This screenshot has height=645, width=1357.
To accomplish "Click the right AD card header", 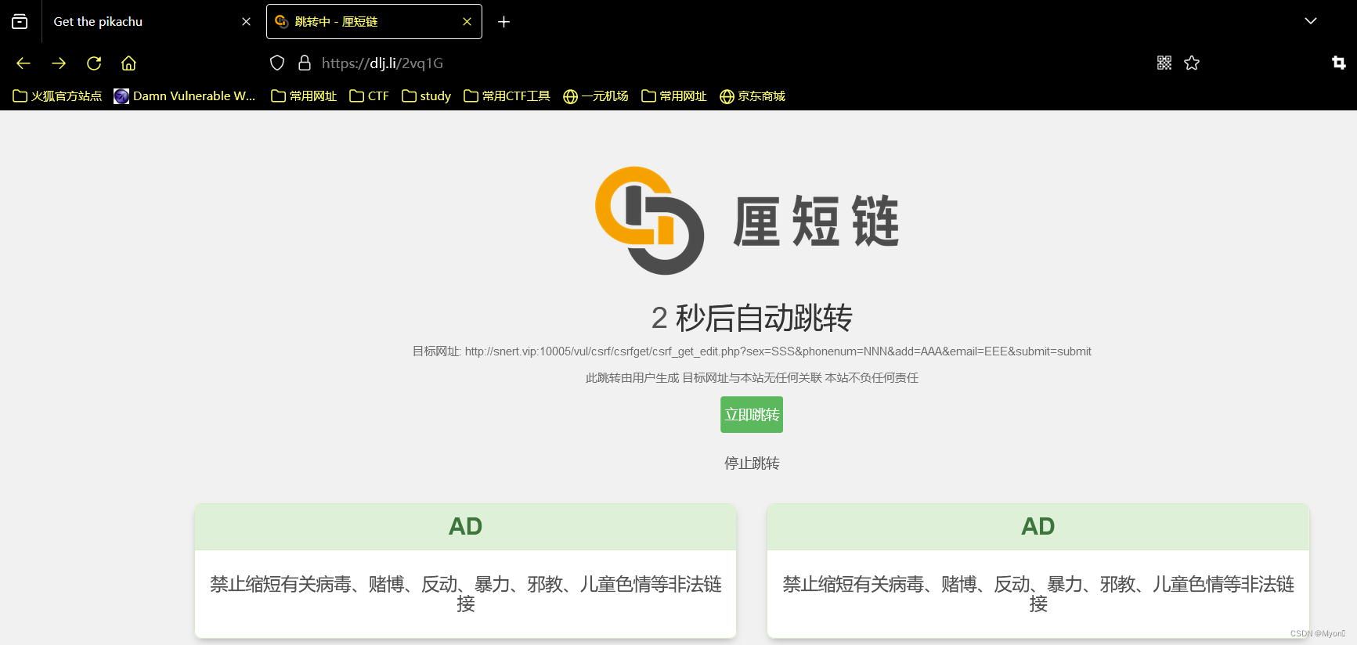I will click(x=1038, y=527).
